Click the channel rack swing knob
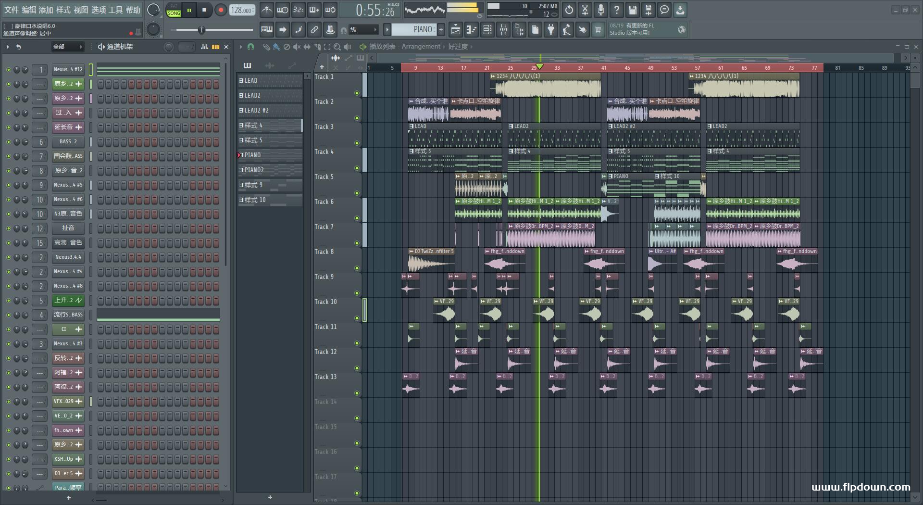The width and height of the screenshot is (923, 505). click(169, 47)
